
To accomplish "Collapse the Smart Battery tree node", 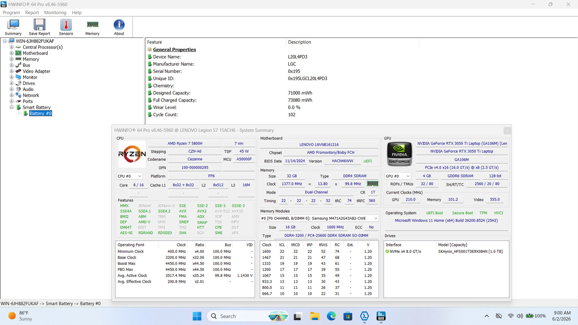I will 12,107.
